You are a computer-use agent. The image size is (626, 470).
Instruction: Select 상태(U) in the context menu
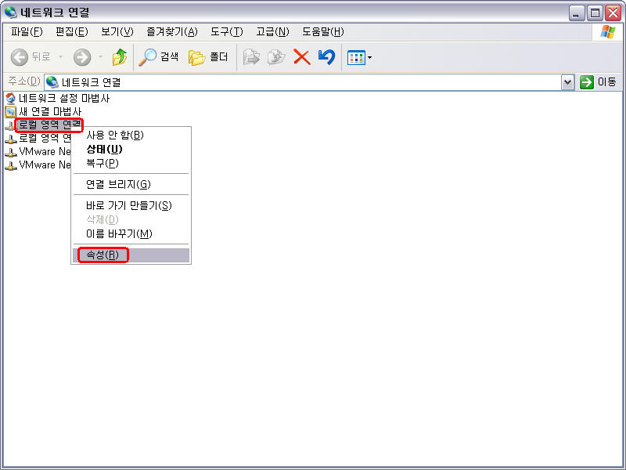[x=104, y=150]
